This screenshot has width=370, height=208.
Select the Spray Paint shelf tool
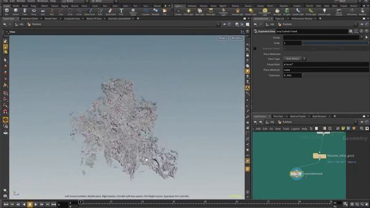[110, 12]
